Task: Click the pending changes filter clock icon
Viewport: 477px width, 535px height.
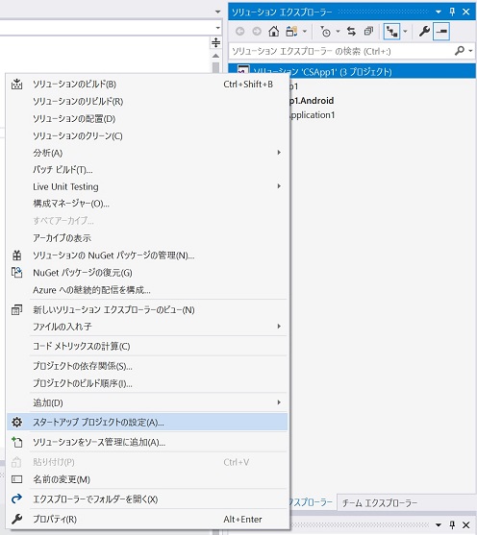Action: point(326,32)
